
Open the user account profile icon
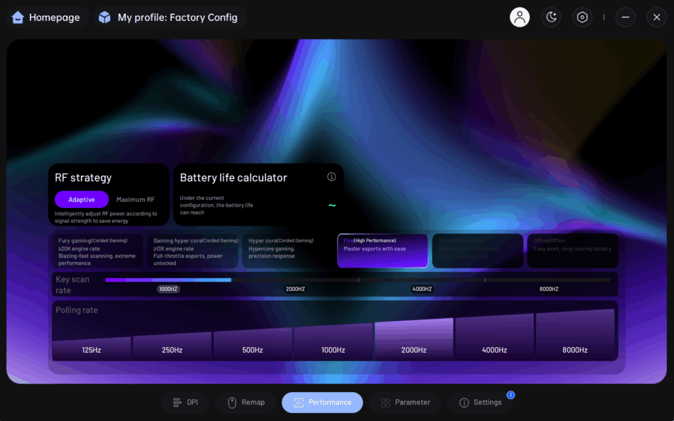pos(520,17)
